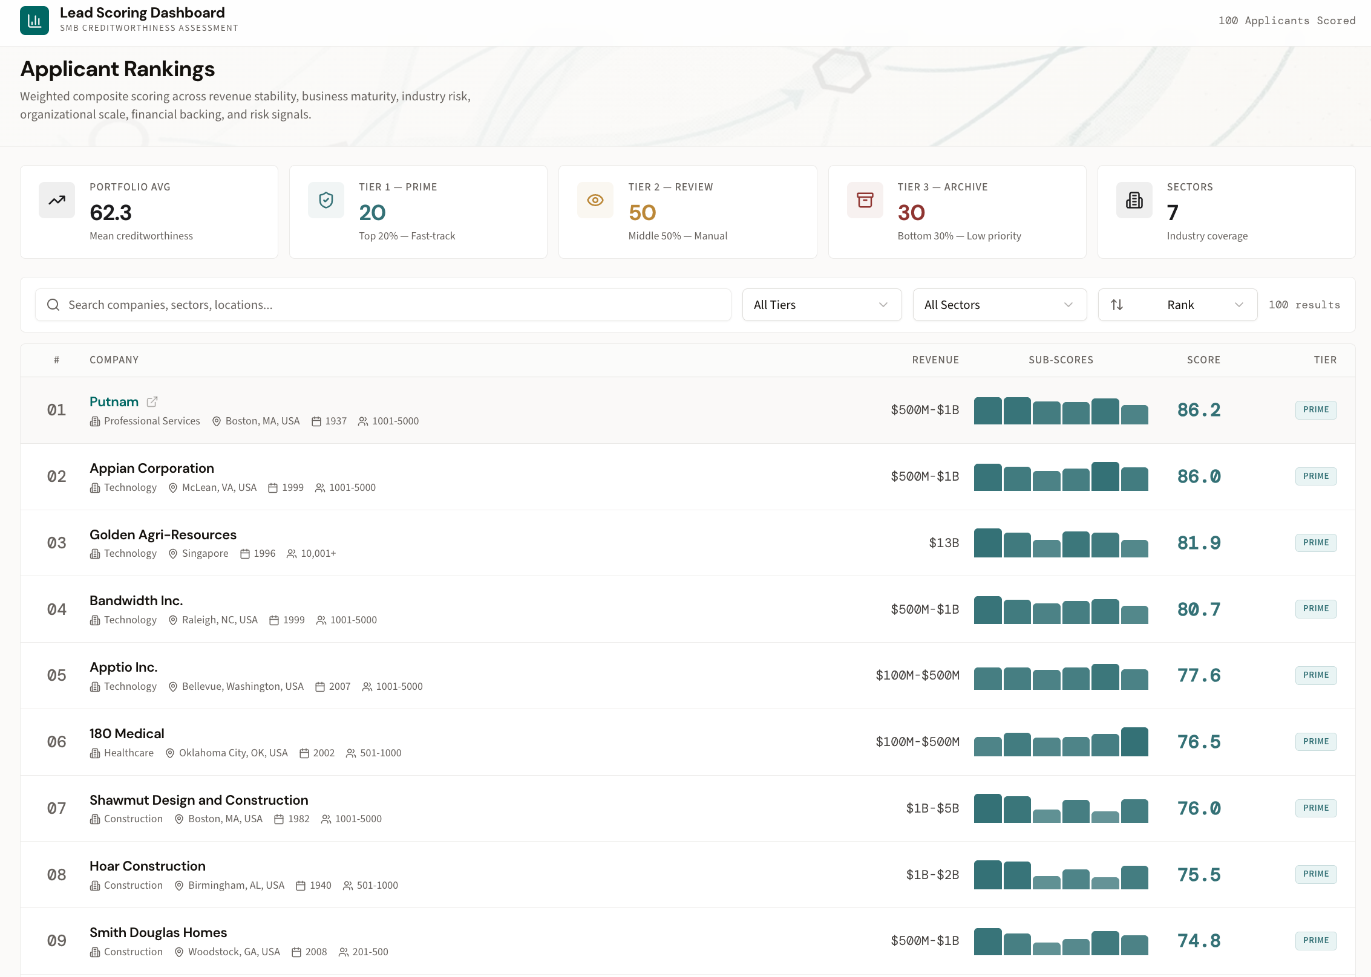This screenshot has width=1371, height=977.
Task: Click the search magnifier icon
Action: click(53, 305)
